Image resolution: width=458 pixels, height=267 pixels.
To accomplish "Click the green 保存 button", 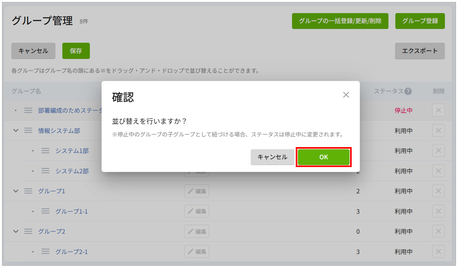I will point(76,51).
